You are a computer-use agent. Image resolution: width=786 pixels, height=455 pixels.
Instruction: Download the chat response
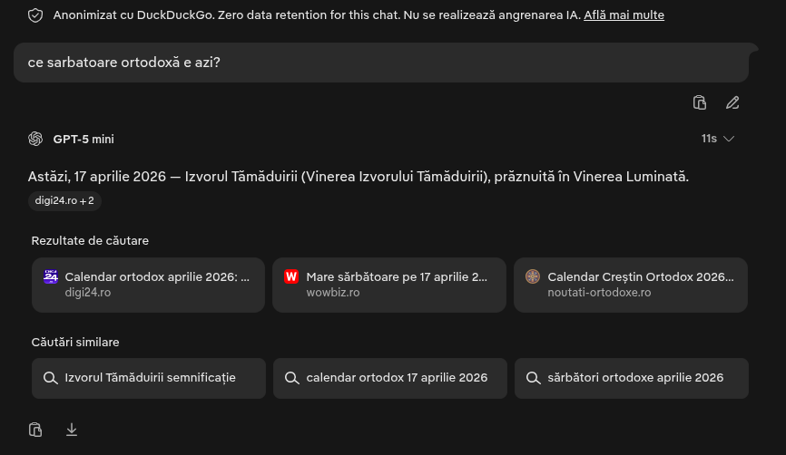click(x=72, y=430)
